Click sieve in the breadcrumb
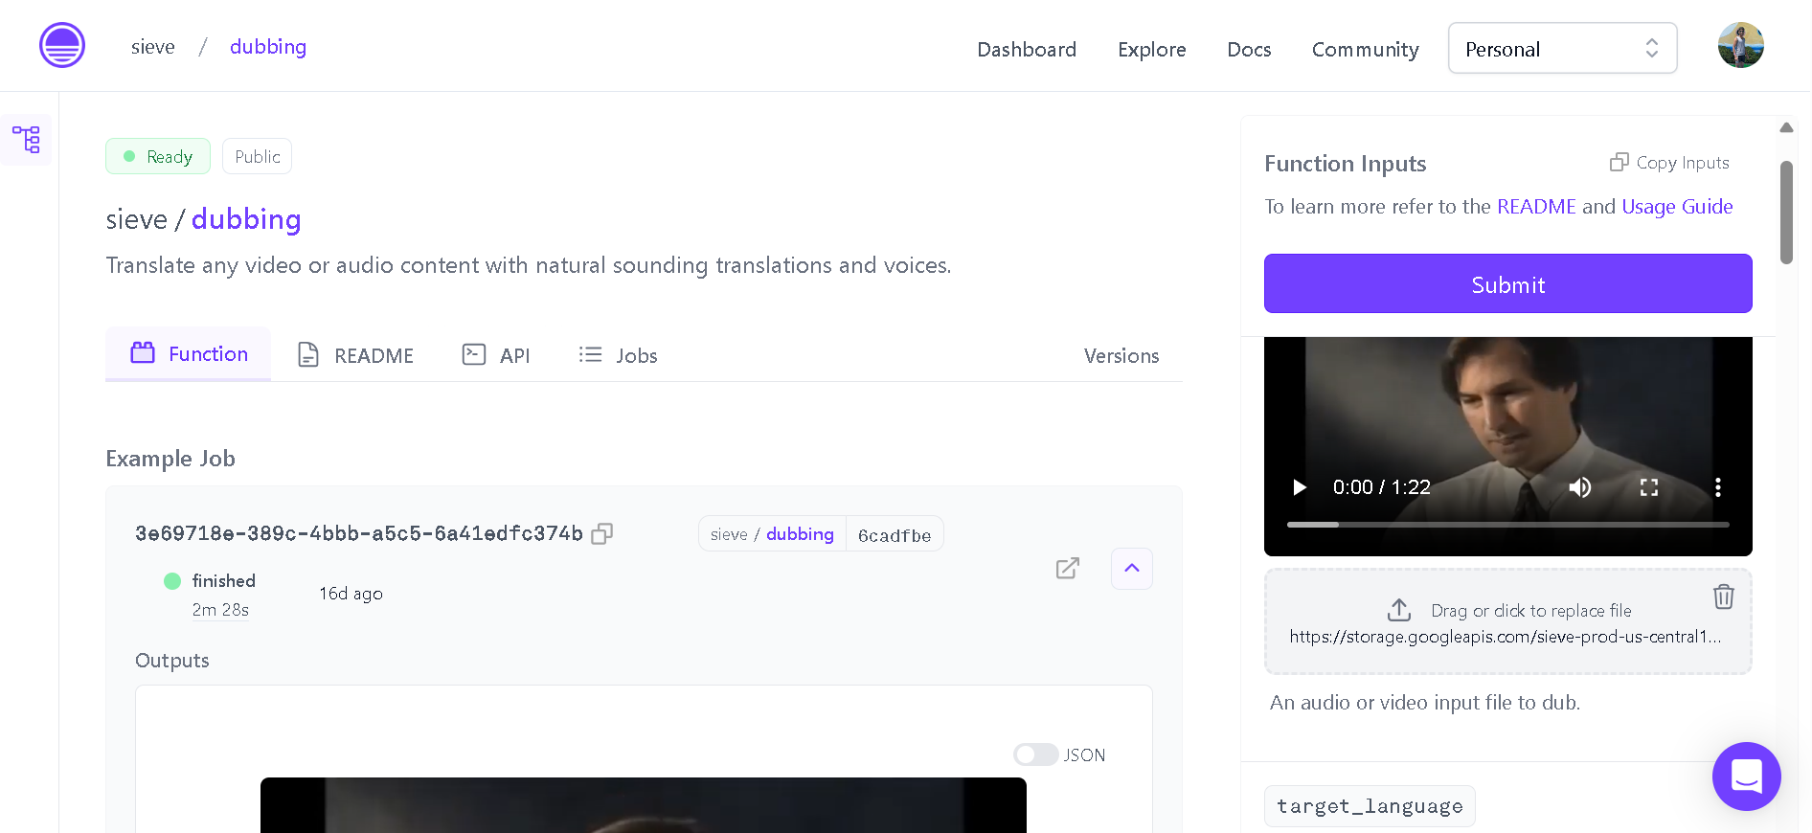 click(153, 47)
